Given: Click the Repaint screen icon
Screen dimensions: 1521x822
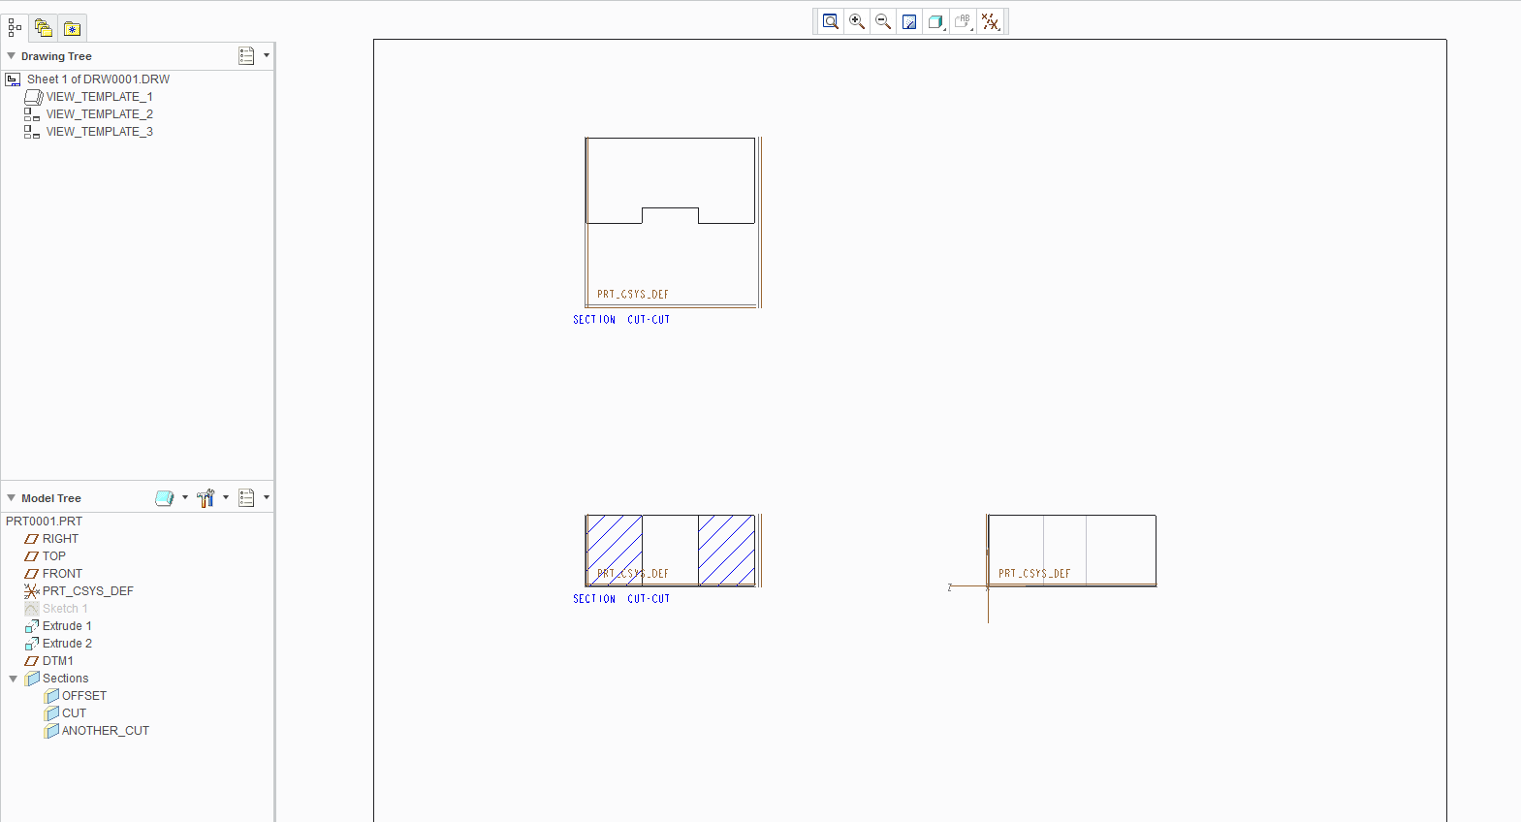Looking at the screenshot, I should coord(909,21).
